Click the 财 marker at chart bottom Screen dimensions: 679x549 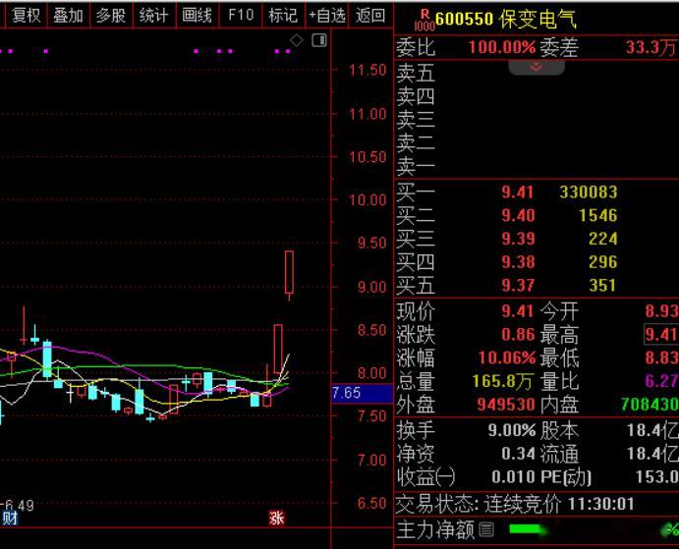10,518
